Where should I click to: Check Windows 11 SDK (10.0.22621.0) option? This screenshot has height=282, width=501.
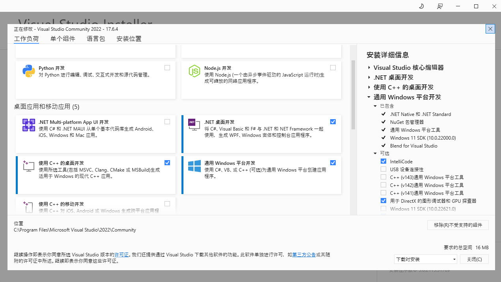[x=383, y=209]
